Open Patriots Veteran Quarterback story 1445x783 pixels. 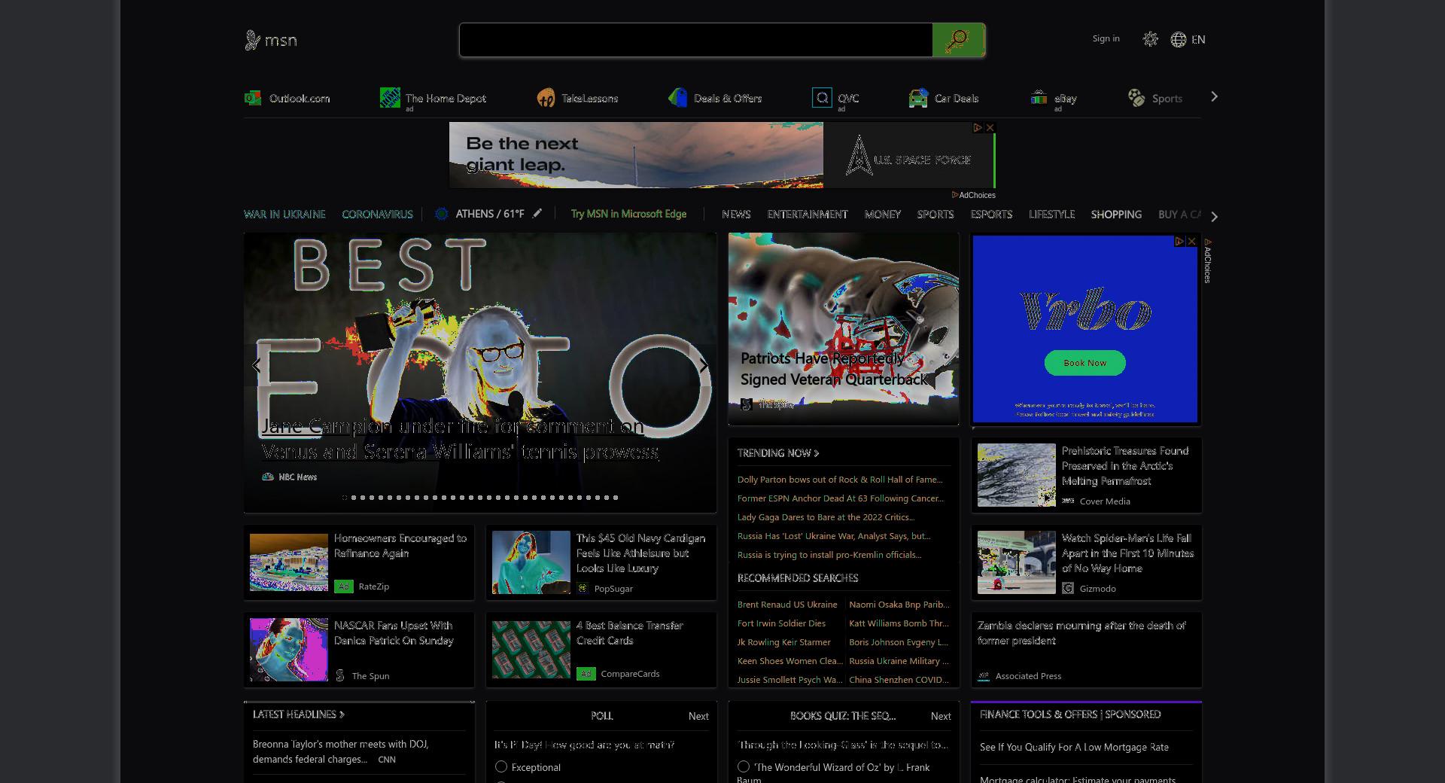coord(834,369)
